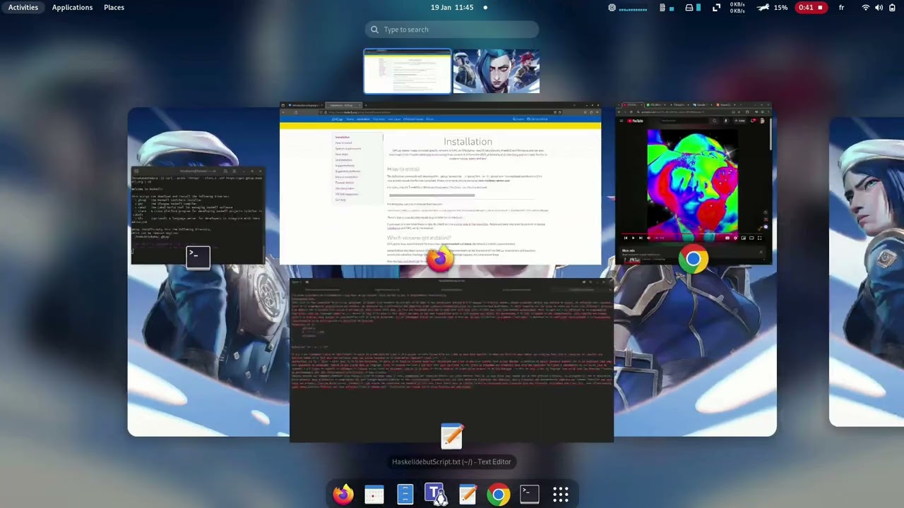This screenshot has height=508, width=904.
Task: Select the Terminal window preview
Action: pos(198,215)
